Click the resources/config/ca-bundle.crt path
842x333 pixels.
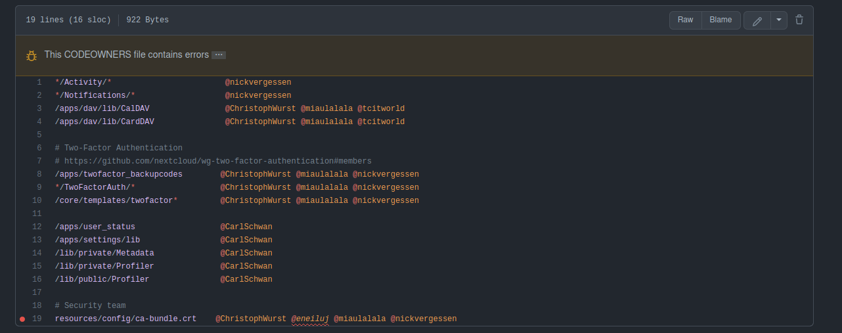tap(125, 319)
